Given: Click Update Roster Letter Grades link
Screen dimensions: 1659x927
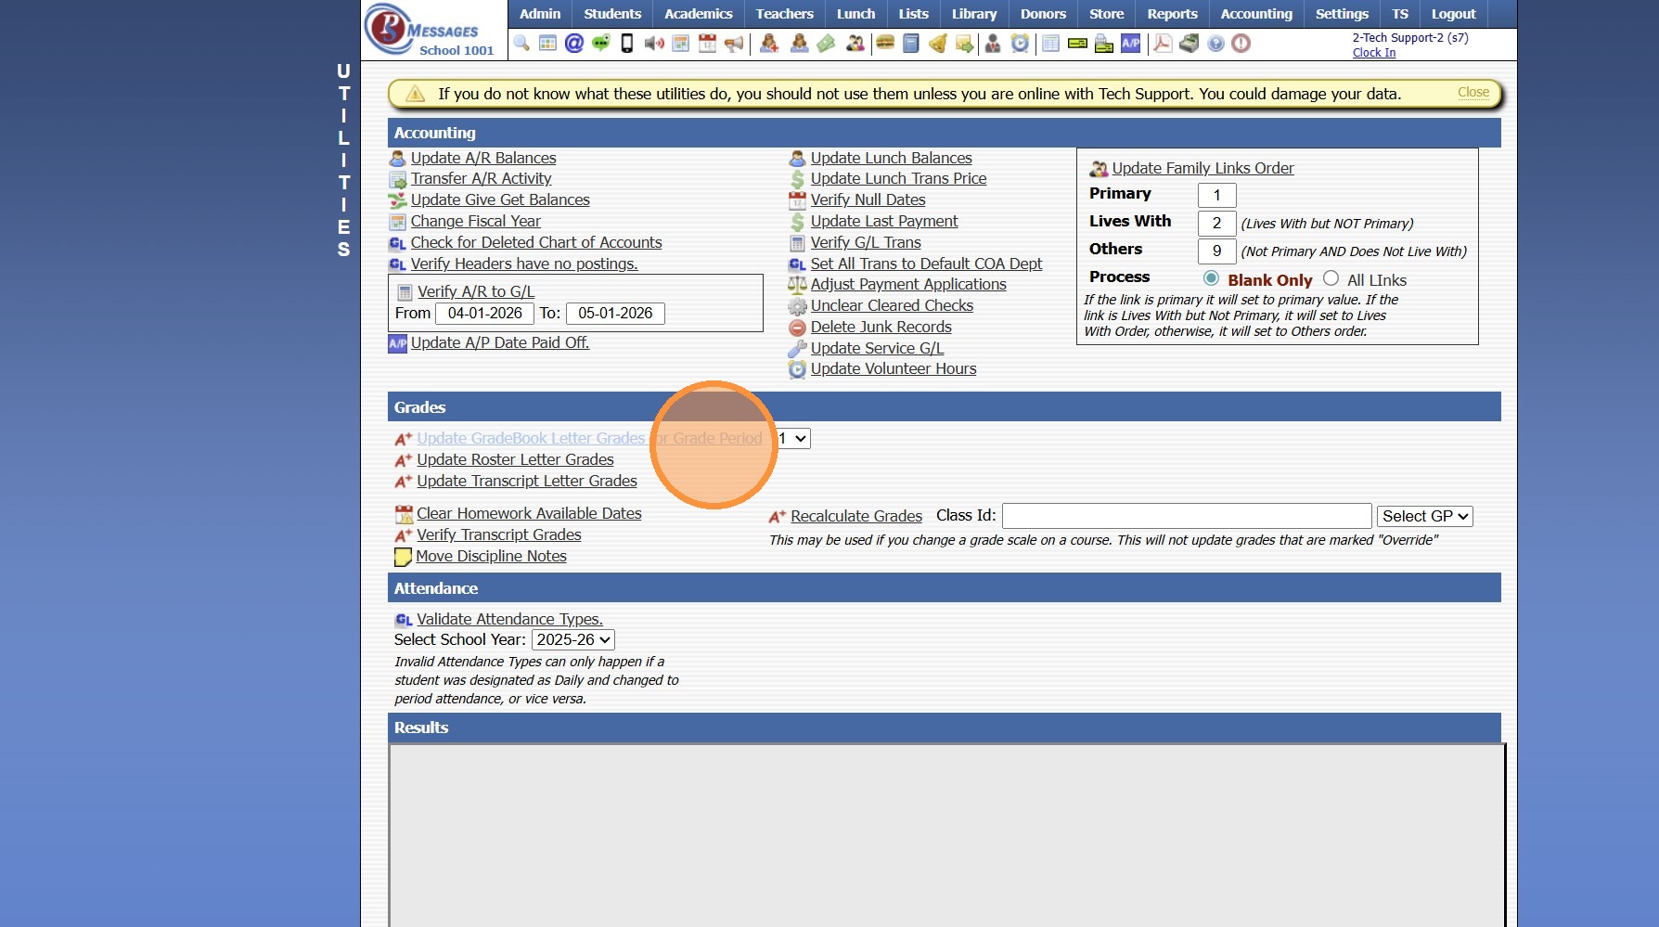Looking at the screenshot, I should tap(515, 459).
